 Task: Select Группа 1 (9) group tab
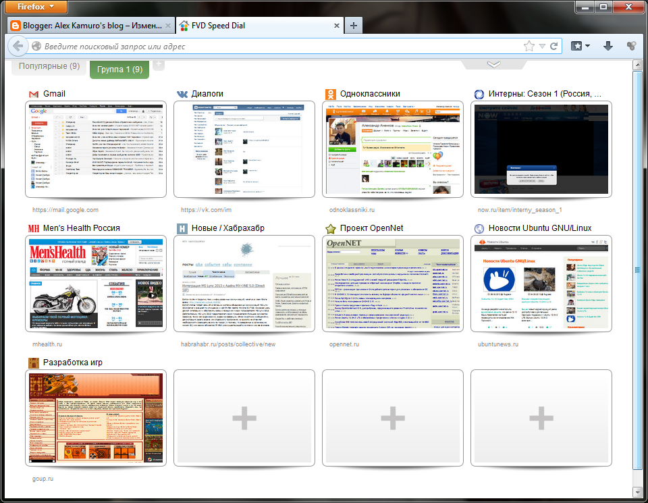(x=119, y=70)
